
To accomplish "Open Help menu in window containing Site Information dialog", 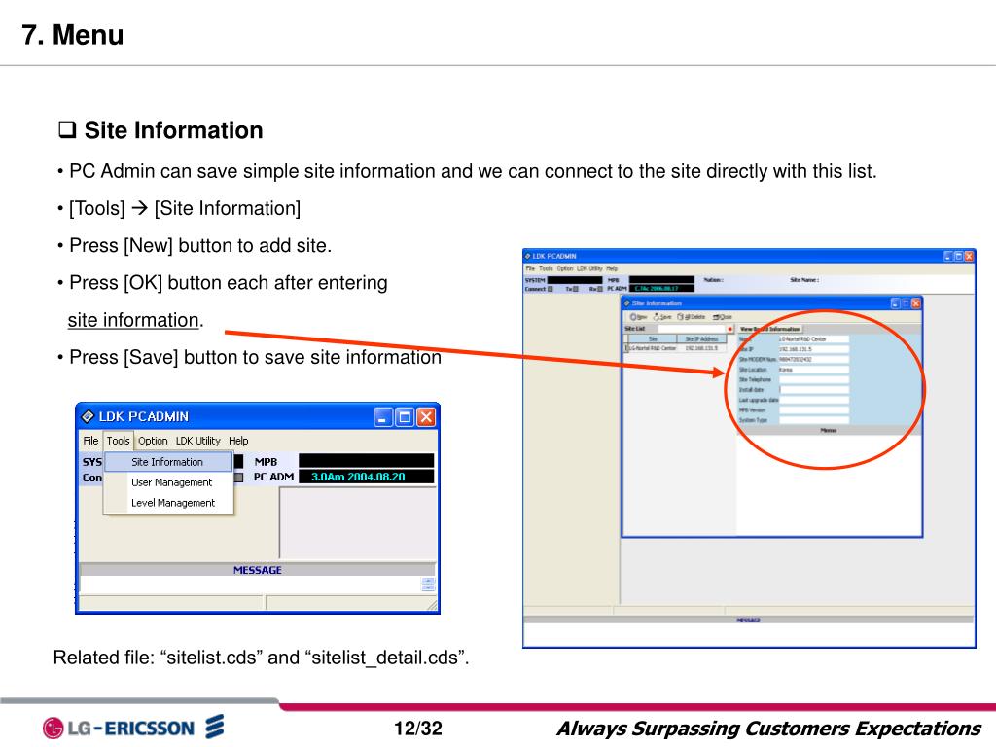I will (612, 268).
